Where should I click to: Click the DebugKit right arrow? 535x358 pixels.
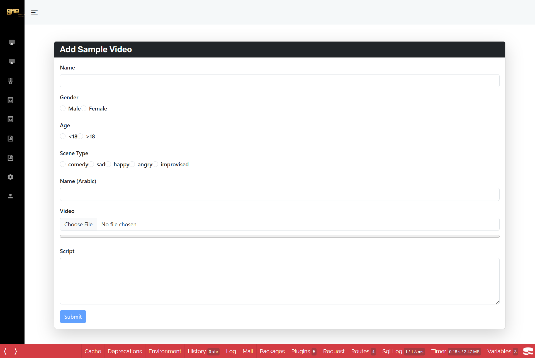coord(16,351)
